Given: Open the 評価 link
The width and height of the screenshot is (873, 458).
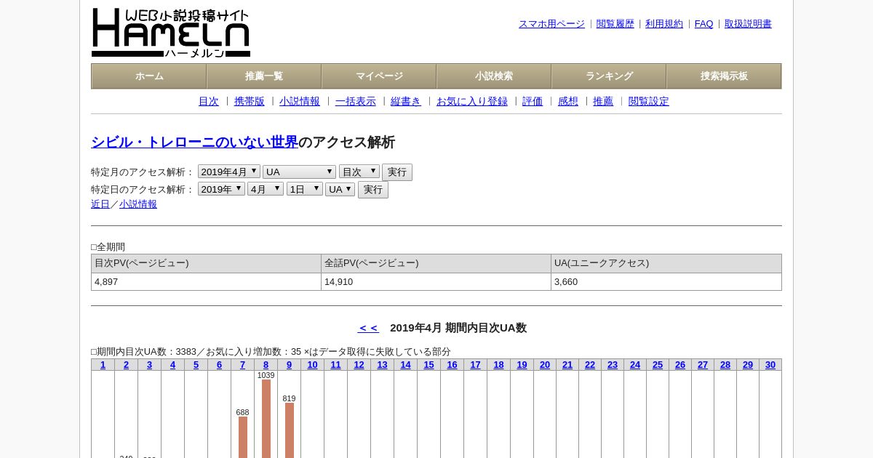Looking at the screenshot, I should [x=533, y=102].
